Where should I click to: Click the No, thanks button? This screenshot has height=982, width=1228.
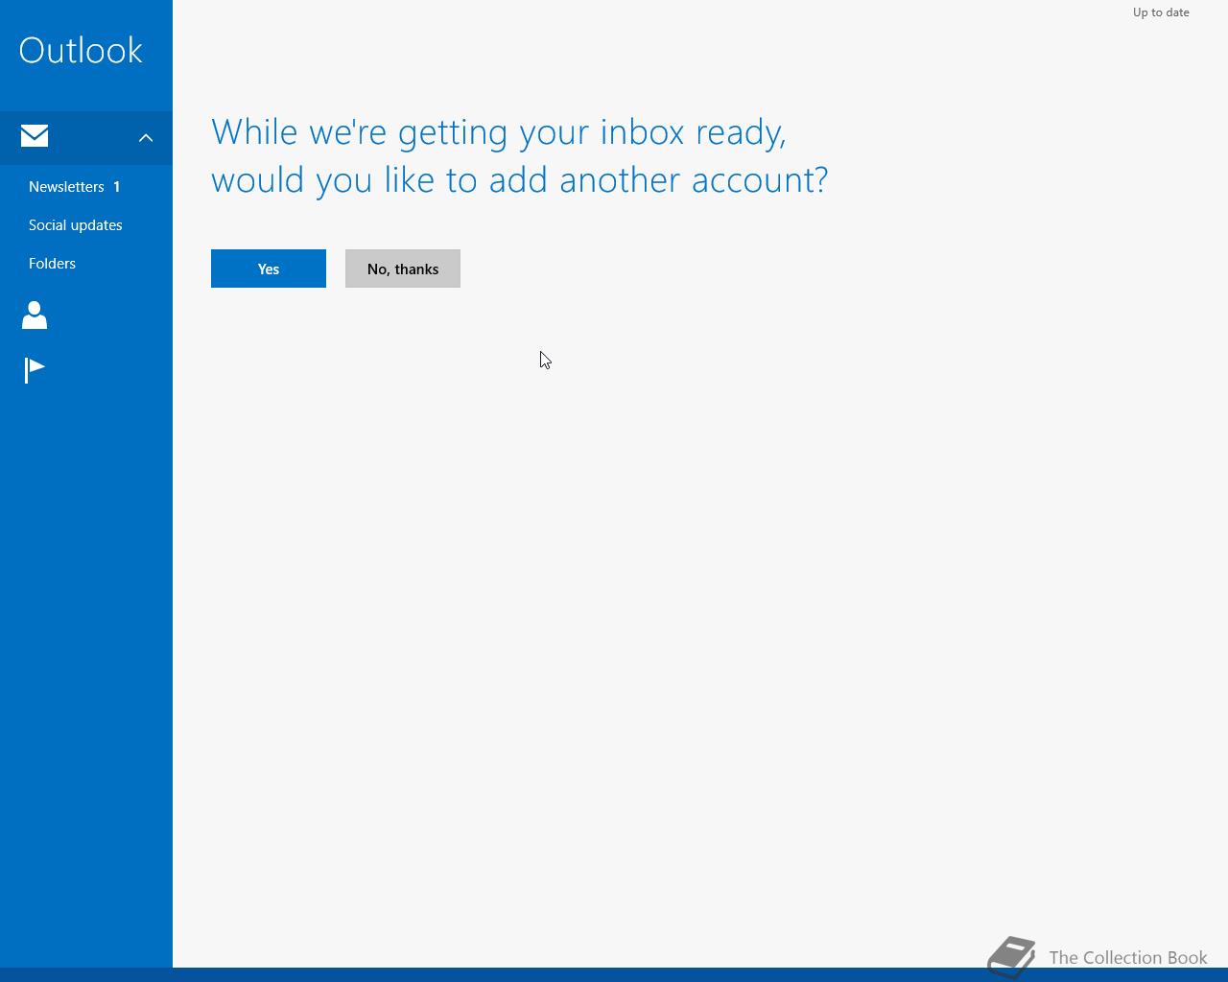coord(403,269)
